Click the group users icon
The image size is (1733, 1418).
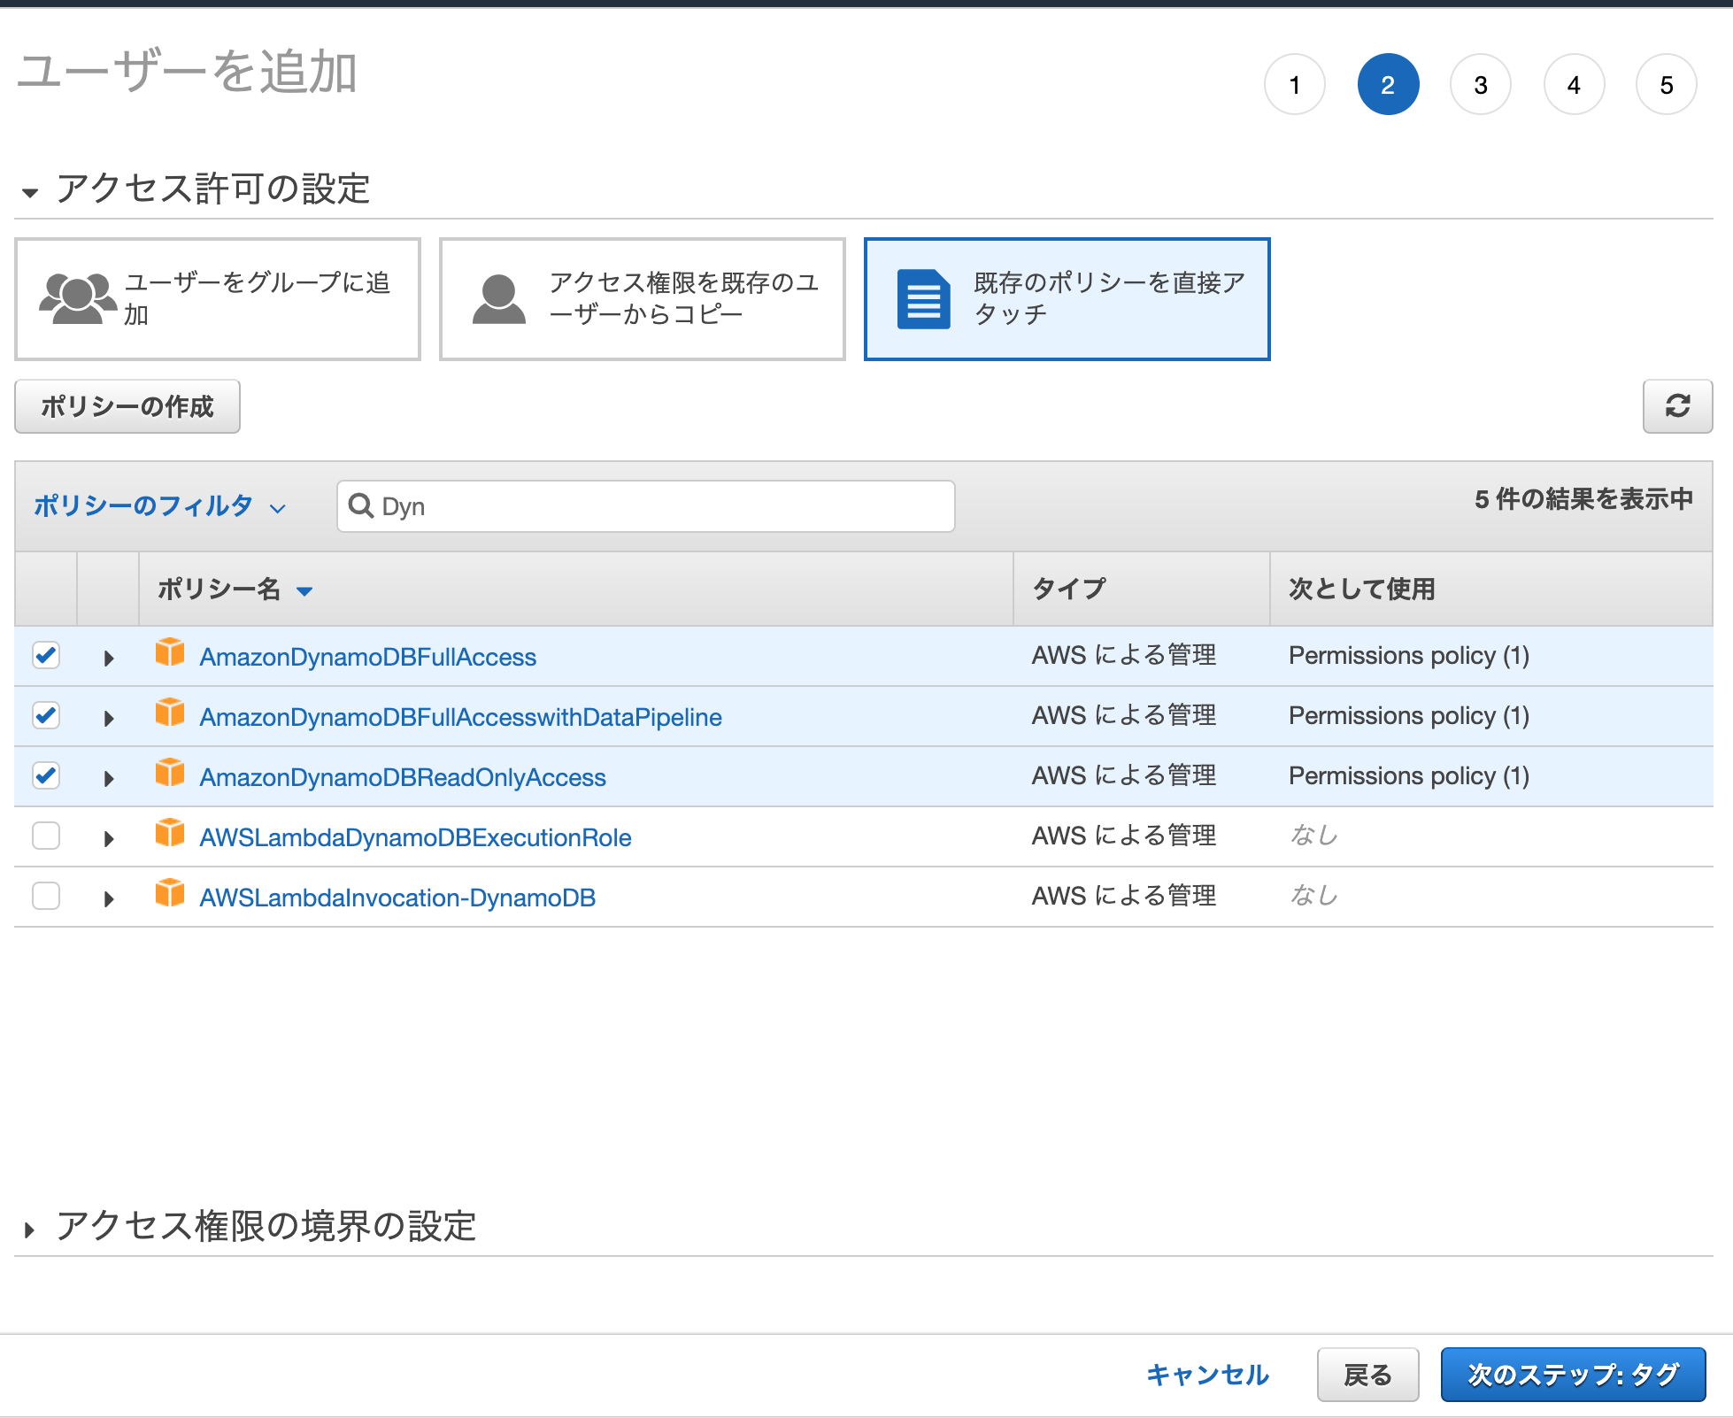[x=77, y=298]
